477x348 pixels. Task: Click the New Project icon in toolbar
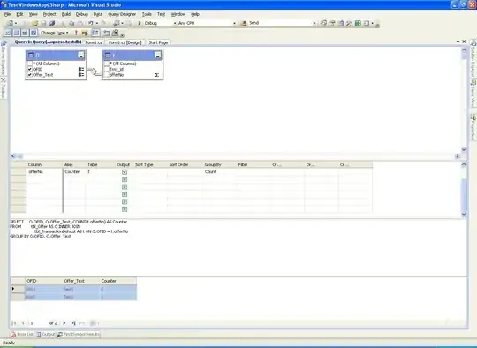point(10,23)
